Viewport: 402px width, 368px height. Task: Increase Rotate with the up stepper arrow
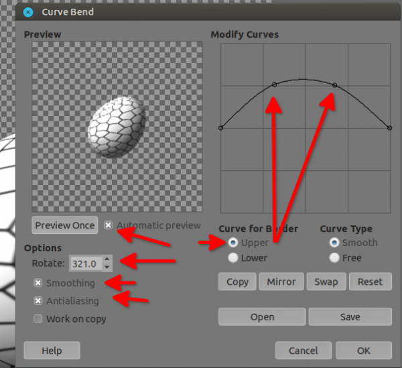[107, 259]
